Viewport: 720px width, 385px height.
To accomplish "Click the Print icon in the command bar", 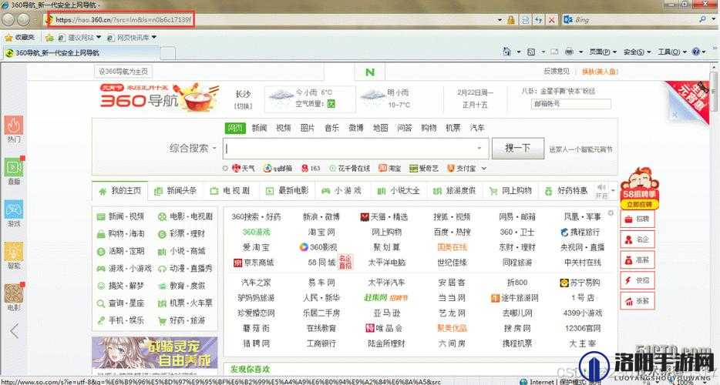I will [569, 52].
